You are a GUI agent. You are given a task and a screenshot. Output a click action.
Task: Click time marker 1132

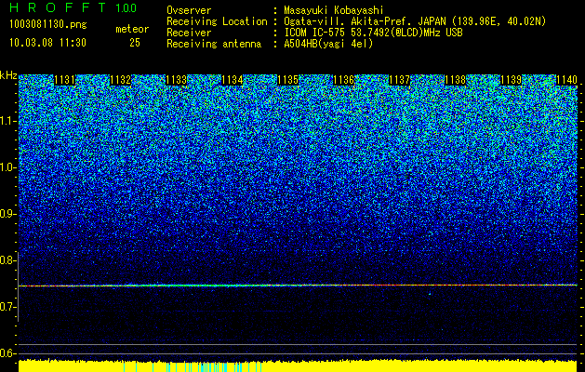(x=121, y=80)
